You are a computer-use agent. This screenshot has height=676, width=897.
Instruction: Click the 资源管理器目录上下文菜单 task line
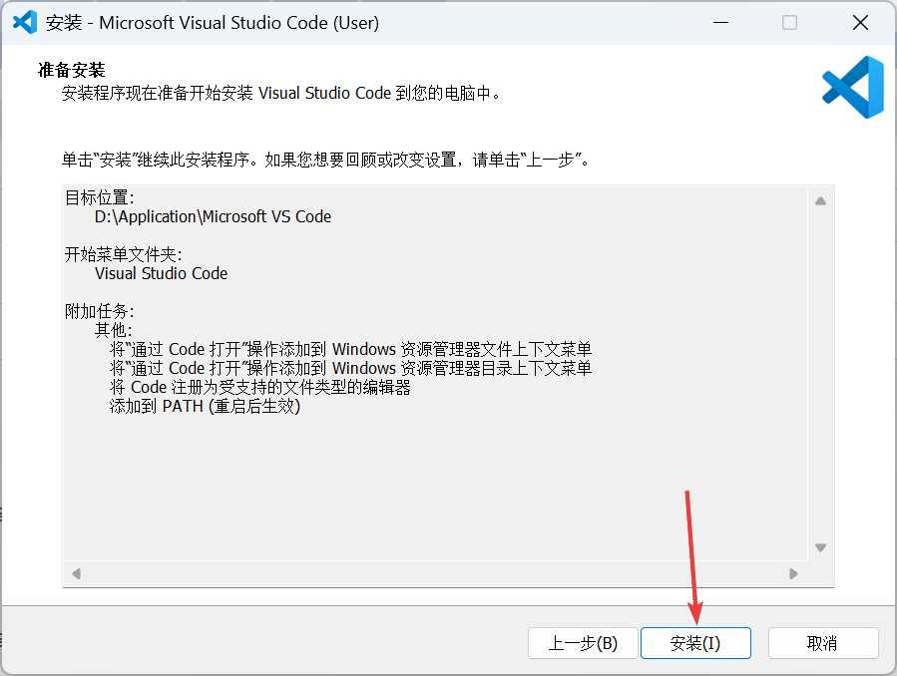click(350, 368)
